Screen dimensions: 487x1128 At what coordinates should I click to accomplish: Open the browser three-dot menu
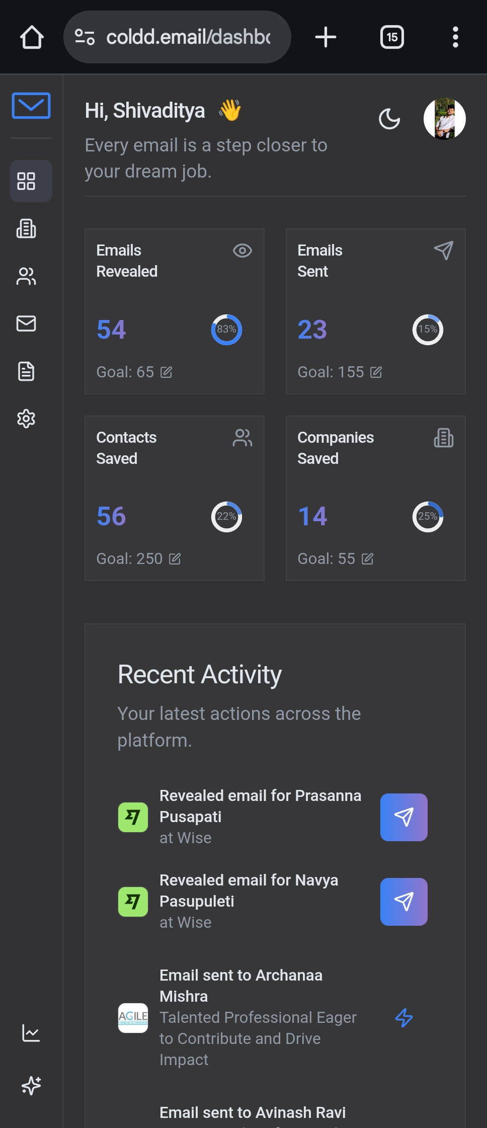pos(455,37)
